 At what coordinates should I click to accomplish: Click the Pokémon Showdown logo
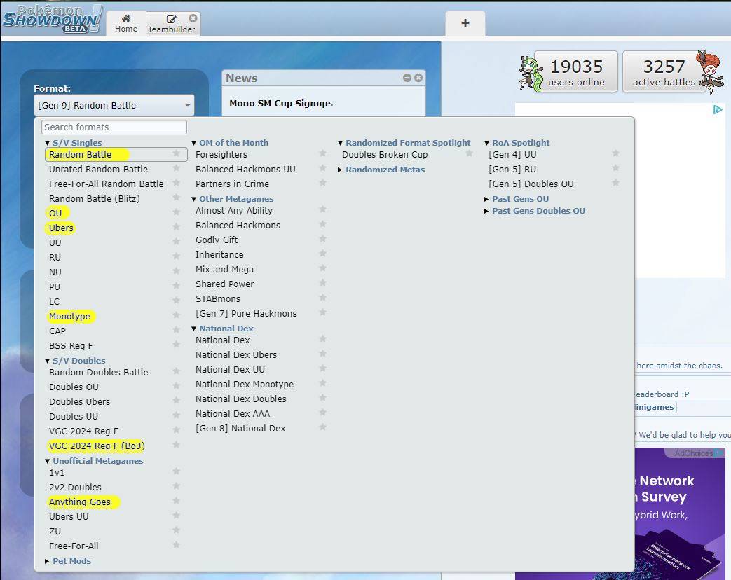coord(52,18)
